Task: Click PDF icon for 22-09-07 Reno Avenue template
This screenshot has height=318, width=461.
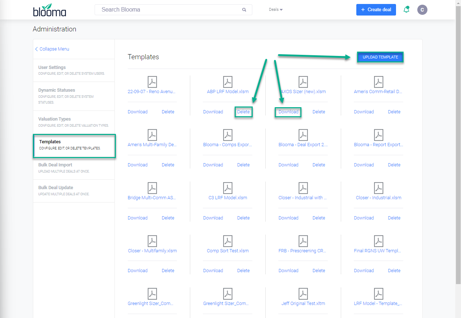Action: pyautogui.click(x=152, y=82)
